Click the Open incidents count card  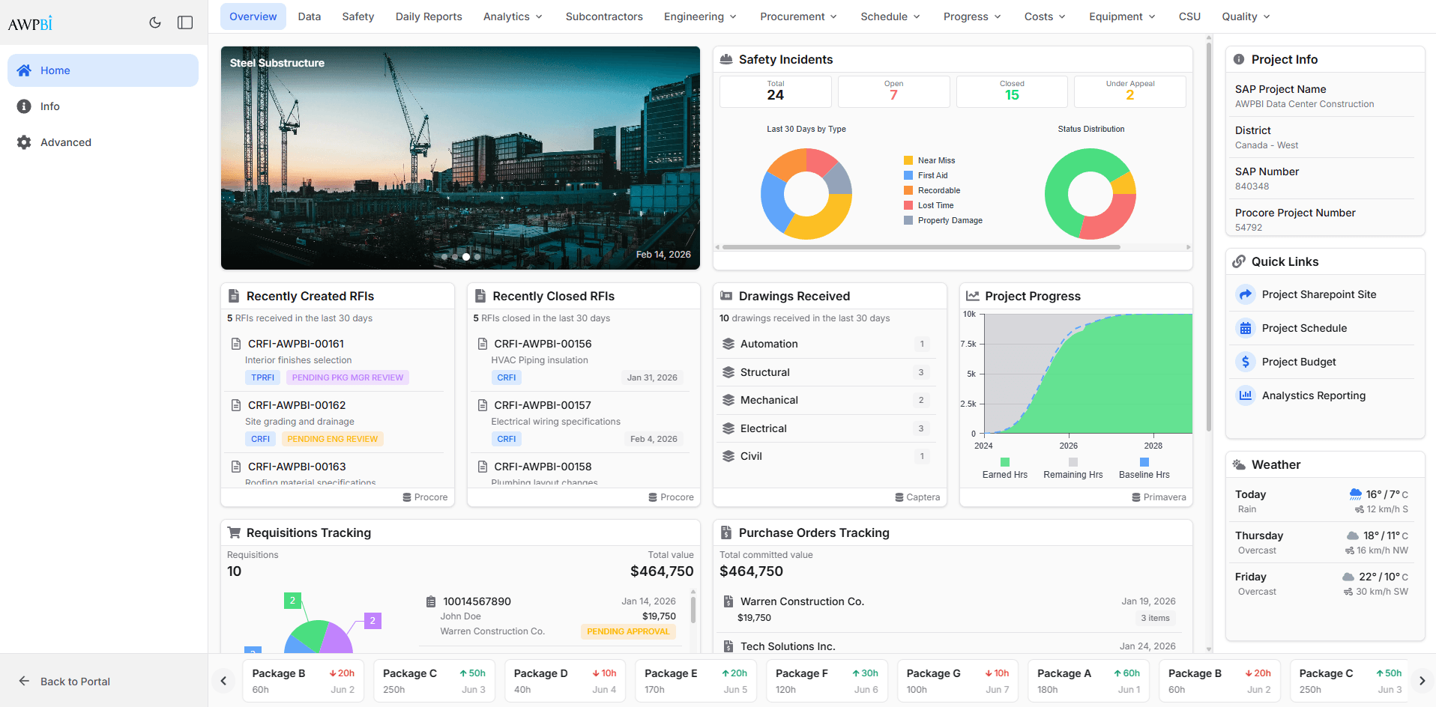893,91
